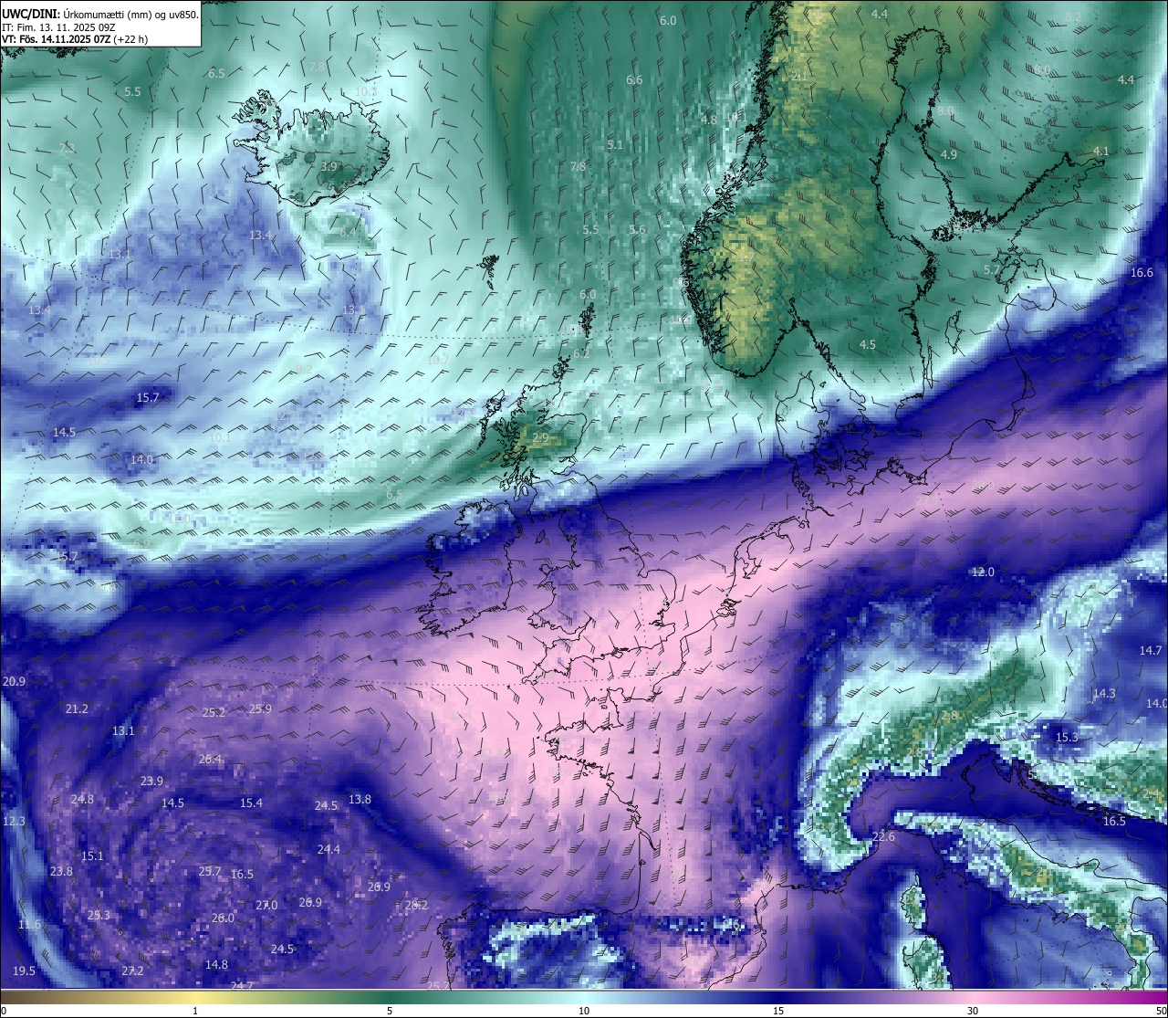Click the 5 label on the color scale
Image resolution: width=1168 pixels, height=1018 pixels.
pyautogui.click(x=390, y=1011)
